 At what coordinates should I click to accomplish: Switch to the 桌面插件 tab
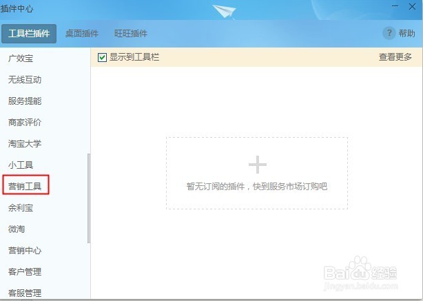(x=82, y=34)
